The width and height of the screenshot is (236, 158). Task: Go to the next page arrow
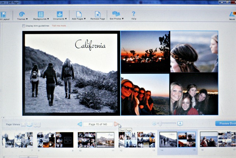116,124
